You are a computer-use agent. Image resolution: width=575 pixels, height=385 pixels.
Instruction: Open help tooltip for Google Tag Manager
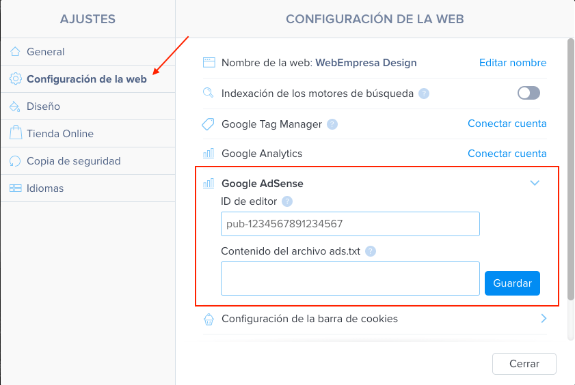(x=332, y=124)
